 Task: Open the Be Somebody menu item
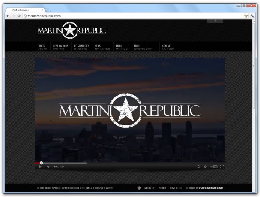point(81,47)
